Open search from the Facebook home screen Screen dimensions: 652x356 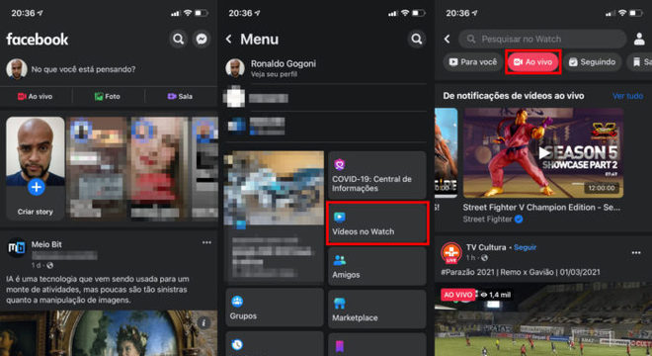[x=179, y=40]
